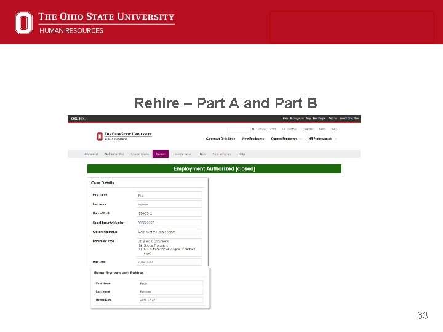Viewport: 443px width, 332px height.
Task: Click the slide title Rehire – Part A and Part B
Action: tap(226, 103)
